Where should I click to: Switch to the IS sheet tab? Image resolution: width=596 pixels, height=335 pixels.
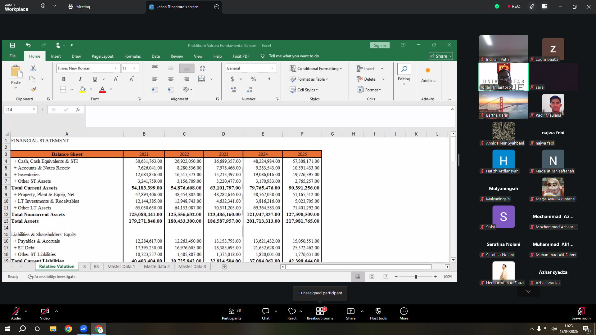(x=84, y=267)
